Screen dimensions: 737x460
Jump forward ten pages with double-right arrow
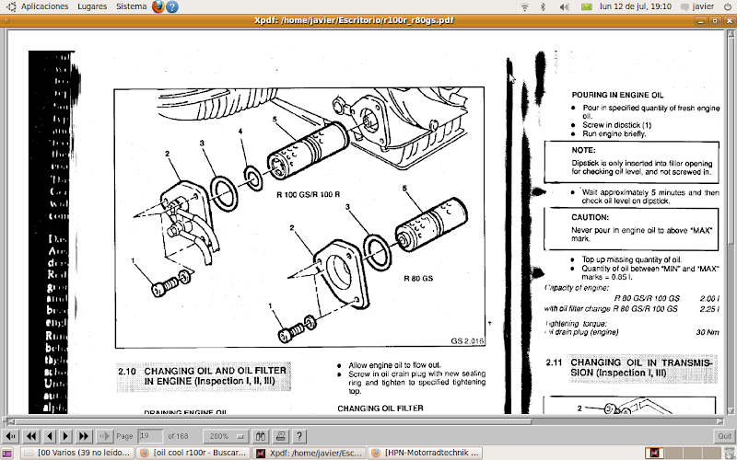[x=84, y=436]
